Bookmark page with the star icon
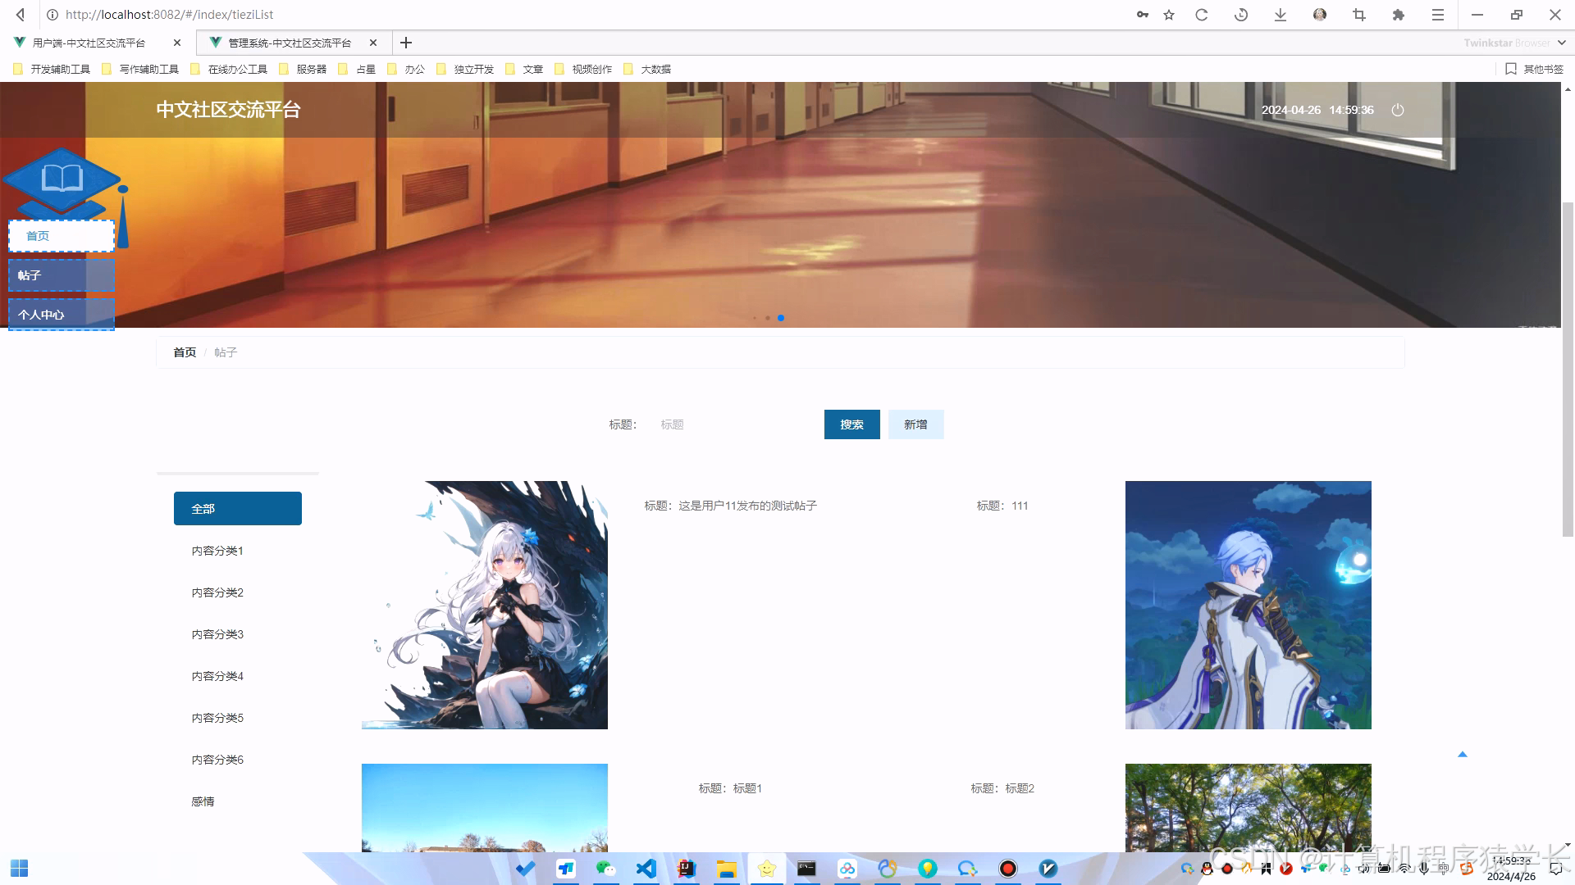The width and height of the screenshot is (1575, 885). (x=1169, y=15)
